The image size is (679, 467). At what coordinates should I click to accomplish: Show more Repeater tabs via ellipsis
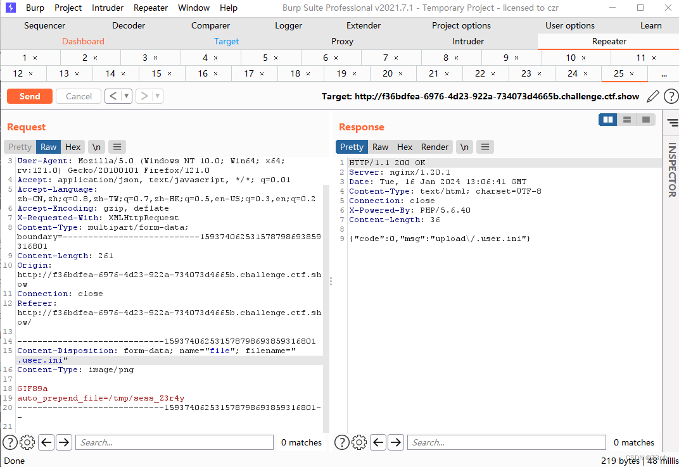[x=664, y=74]
